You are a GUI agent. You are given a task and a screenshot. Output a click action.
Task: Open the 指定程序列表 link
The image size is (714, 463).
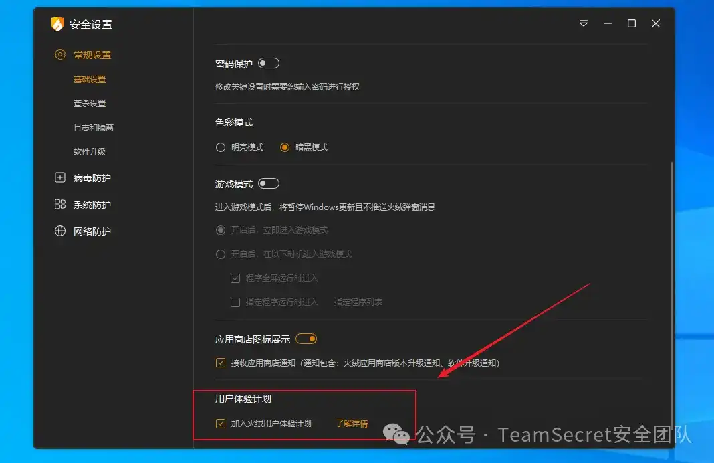pos(358,302)
